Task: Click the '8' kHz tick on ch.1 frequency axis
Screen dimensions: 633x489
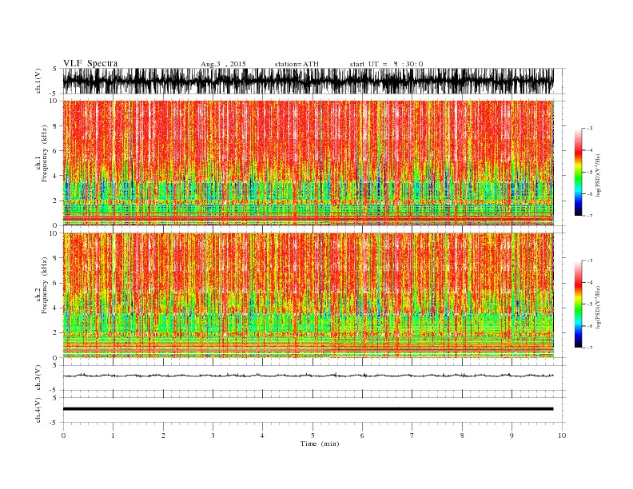Action: [55, 126]
